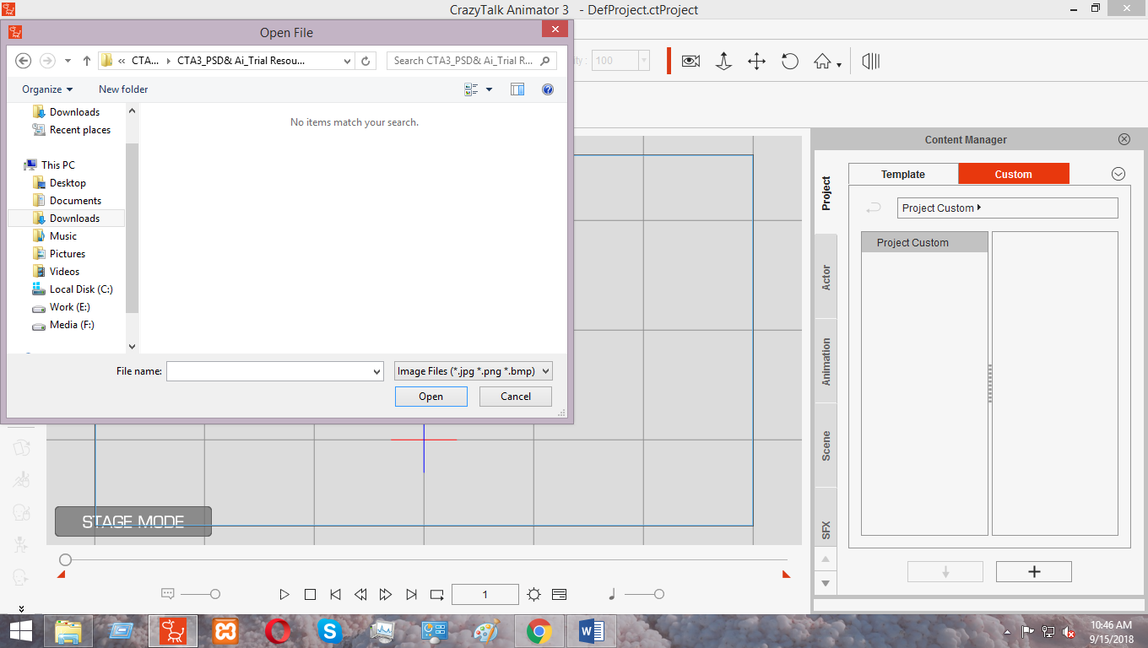This screenshot has height=648, width=1148.
Task: Click the current frame number field
Action: coord(485,595)
